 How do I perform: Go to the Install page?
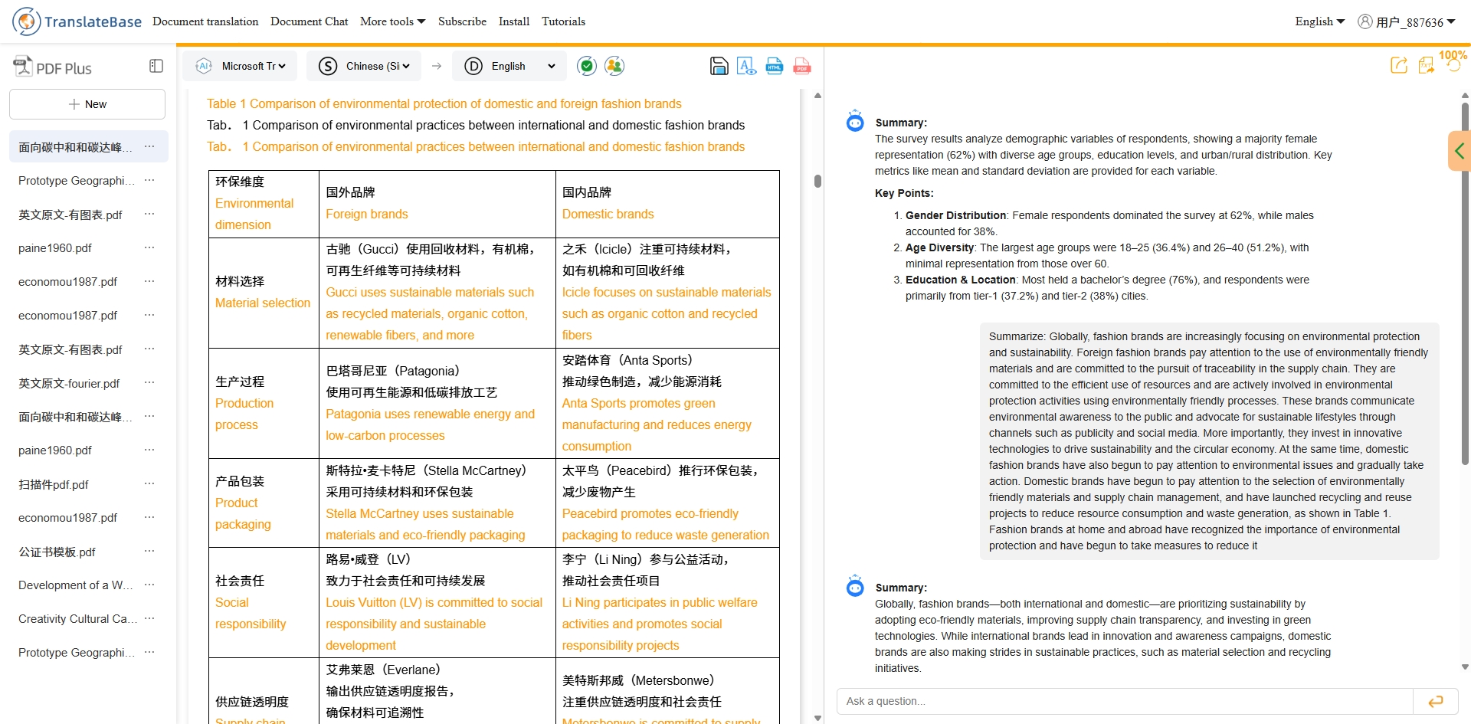pos(514,21)
